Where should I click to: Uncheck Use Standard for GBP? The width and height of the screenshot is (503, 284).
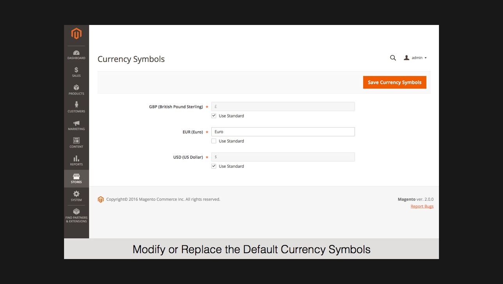tap(214, 116)
